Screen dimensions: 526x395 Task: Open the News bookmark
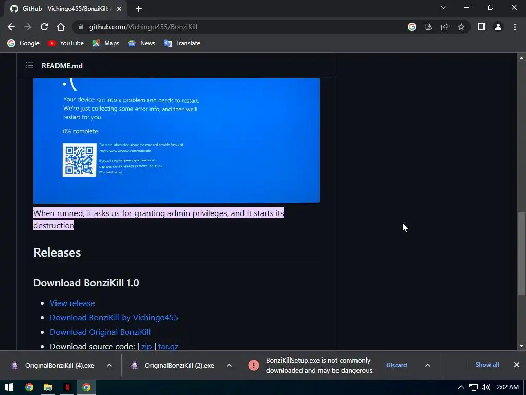coord(142,43)
